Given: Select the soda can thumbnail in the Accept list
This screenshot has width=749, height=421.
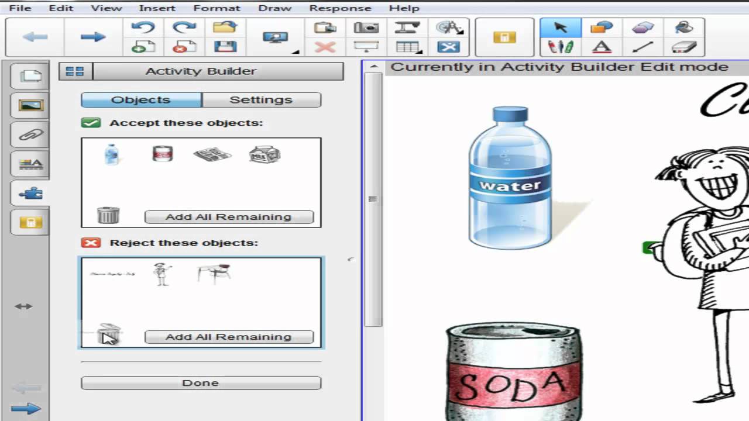Looking at the screenshot, I should click(162, 154).
